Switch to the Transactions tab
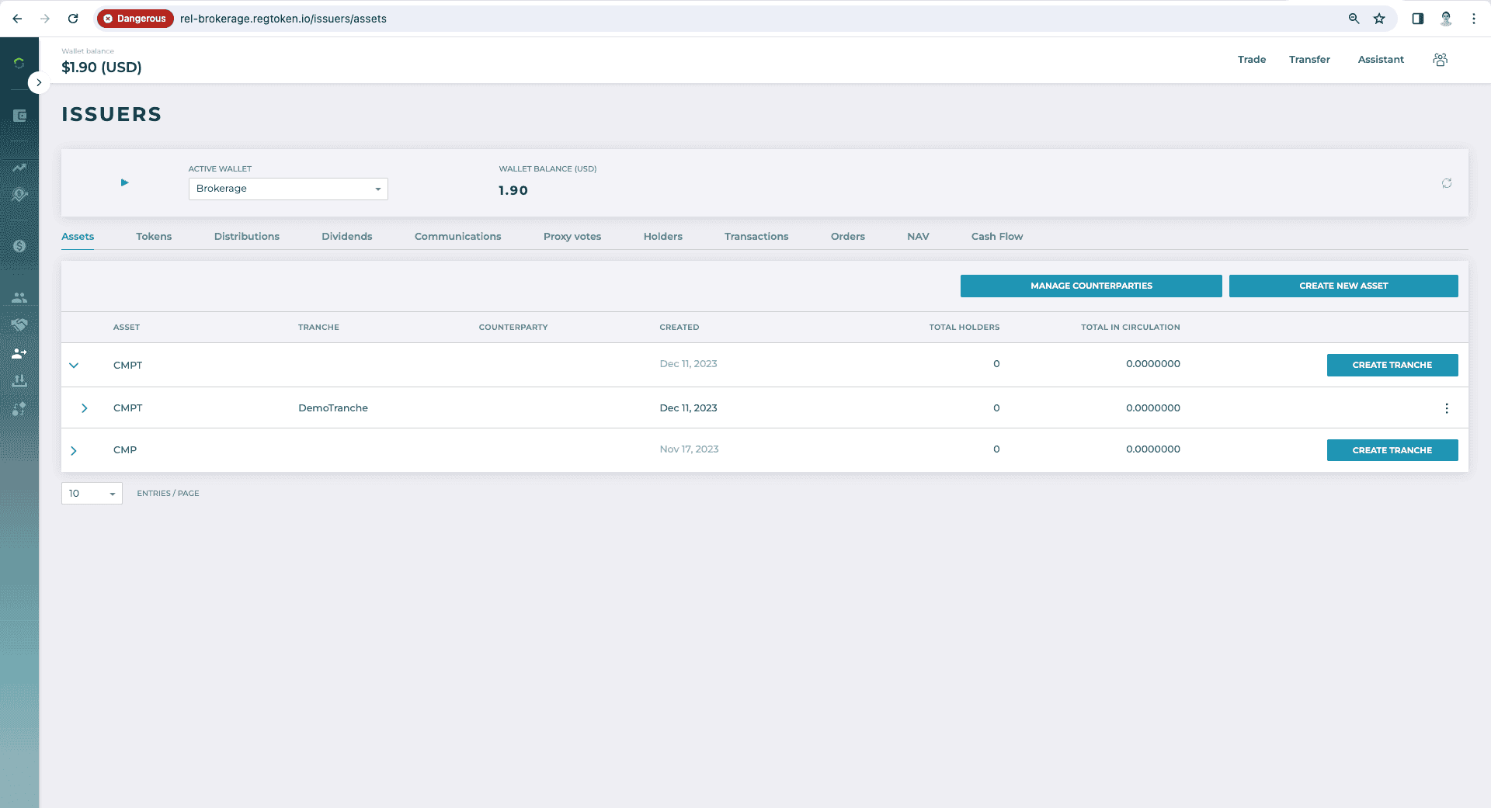Screen dimensions: 1491x808 tap(756, 237)
